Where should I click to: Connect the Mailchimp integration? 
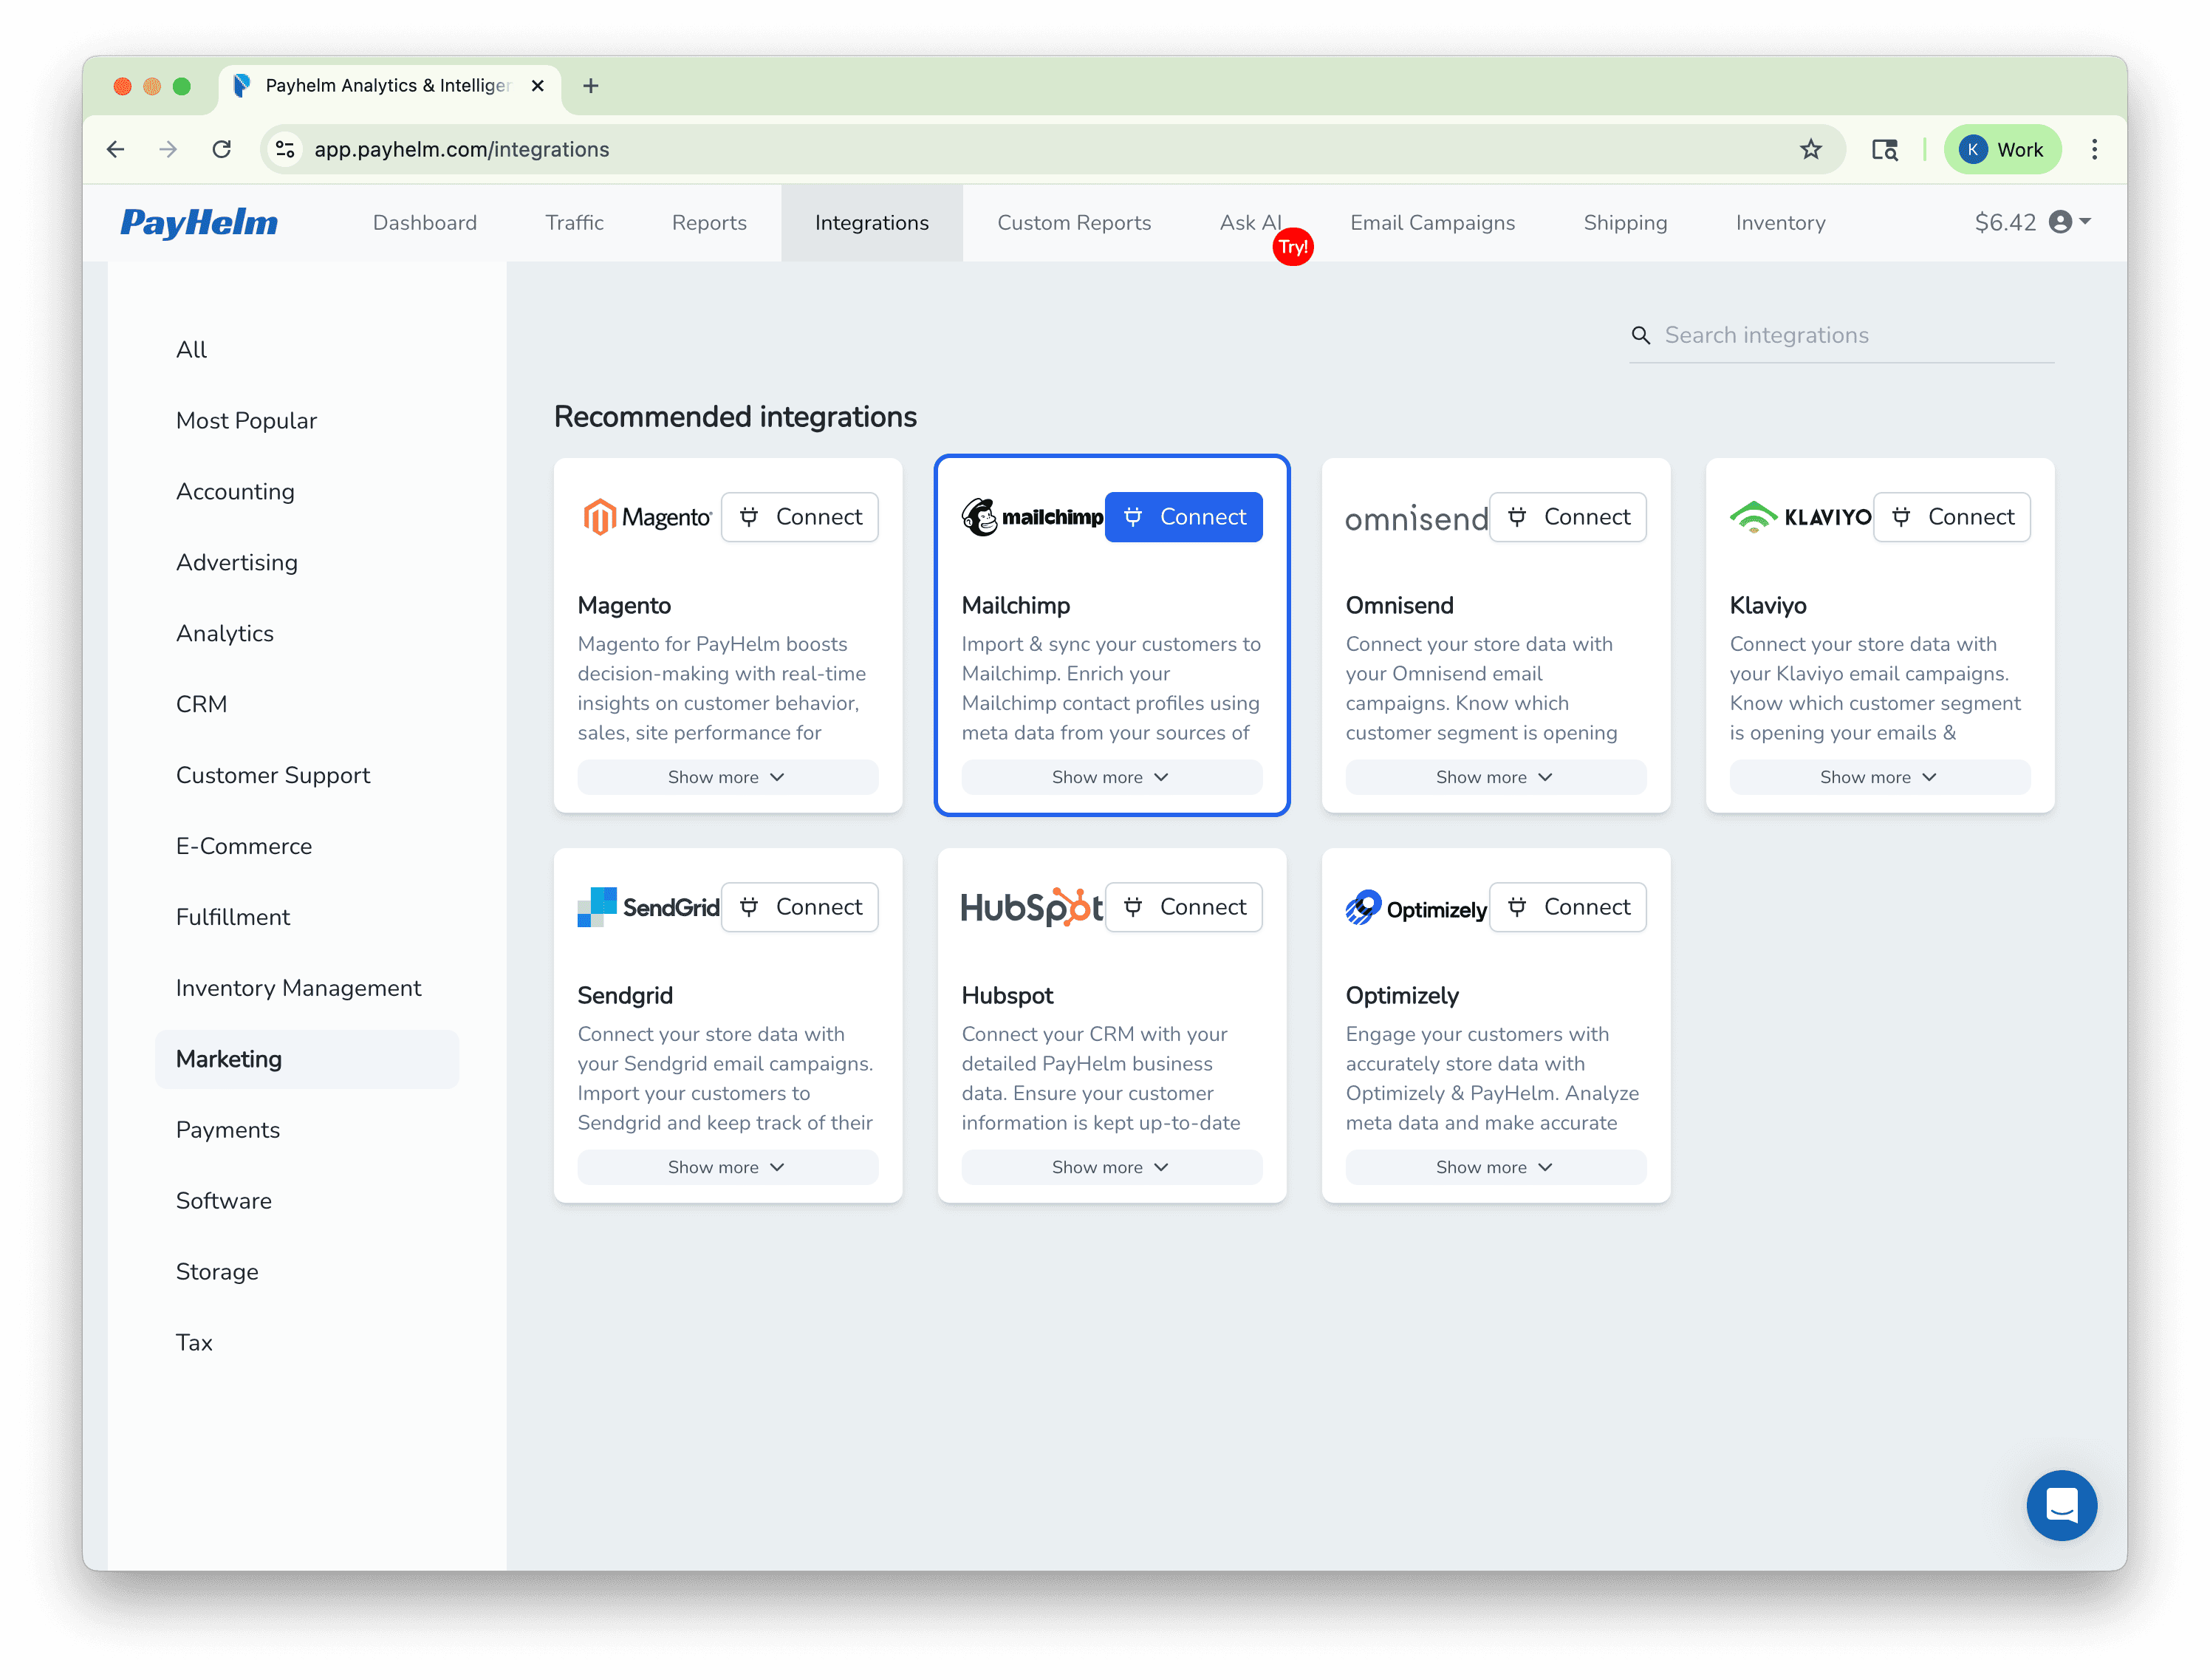click(1183, 517)
